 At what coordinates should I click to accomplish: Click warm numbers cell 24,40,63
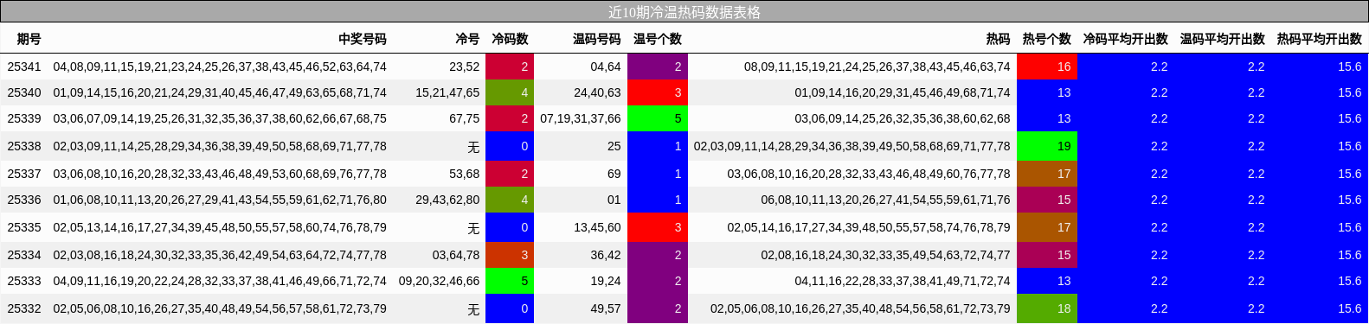[597, 92]
